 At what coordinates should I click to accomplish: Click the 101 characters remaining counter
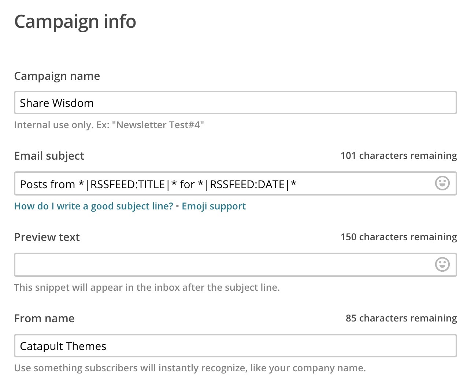398,156
